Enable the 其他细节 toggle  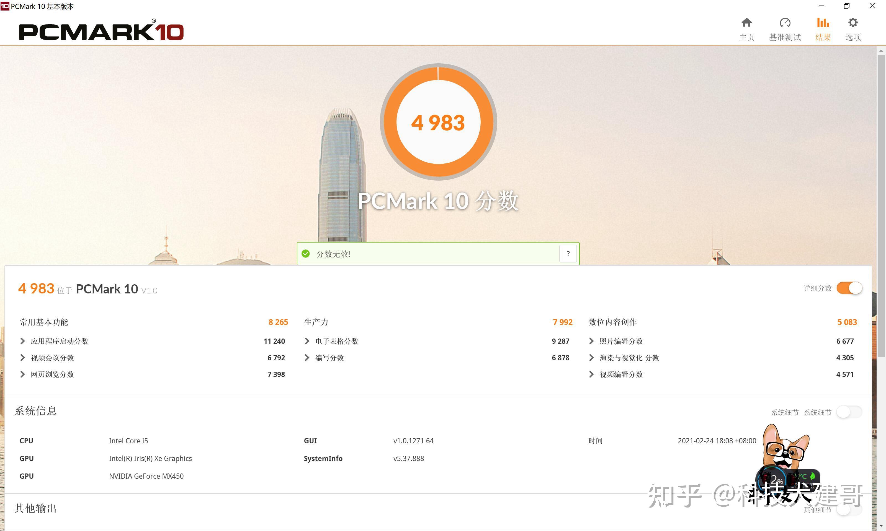(x=849, y=509)
